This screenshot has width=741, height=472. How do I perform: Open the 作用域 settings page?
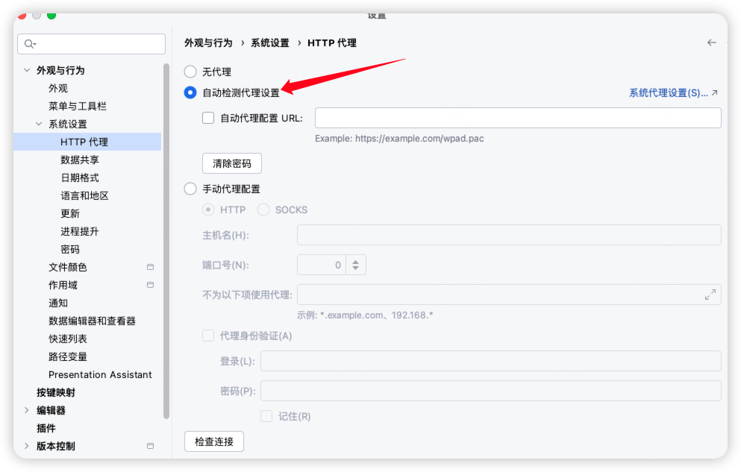(x=63, y=285)
